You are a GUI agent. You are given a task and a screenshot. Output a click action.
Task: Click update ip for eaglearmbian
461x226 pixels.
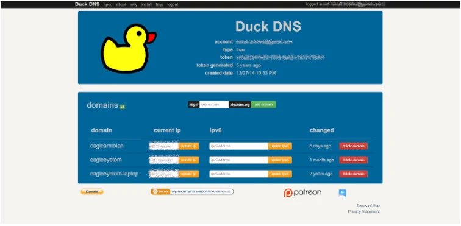pos(189,146)
